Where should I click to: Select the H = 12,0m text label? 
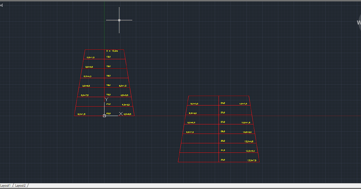pyautogui.click(x=113, y=51)
